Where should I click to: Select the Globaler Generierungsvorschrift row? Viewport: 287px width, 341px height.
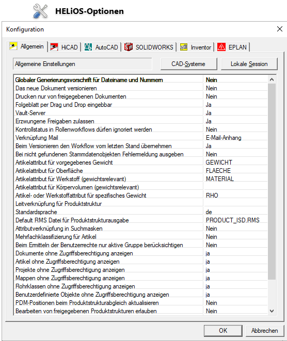coord(141,80)
